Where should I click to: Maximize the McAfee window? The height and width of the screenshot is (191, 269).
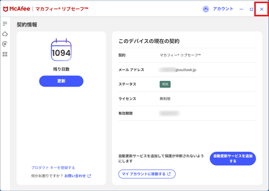pyautogui.click(x=252, y=9)
